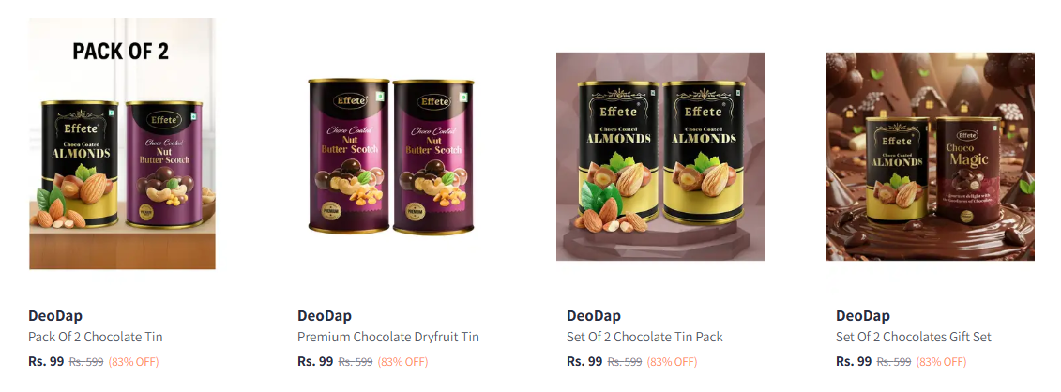The height and width of the screenshot is (392, 1061).
Task: Click Rs. 99 price of Premium Chocolate Dryfruit Tin
Action: (x=315, y=362)
